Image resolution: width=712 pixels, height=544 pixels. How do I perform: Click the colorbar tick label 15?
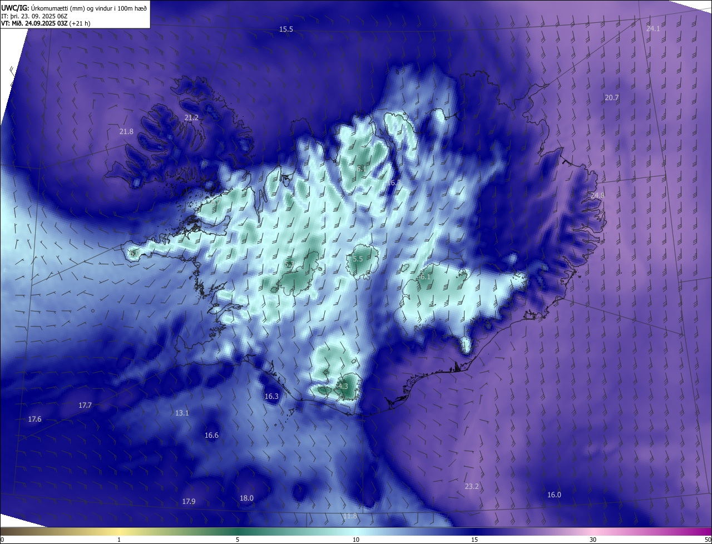pyautogui.click(x=474, y=540)
